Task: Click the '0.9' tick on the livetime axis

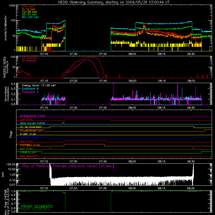Action: (13, 195)
